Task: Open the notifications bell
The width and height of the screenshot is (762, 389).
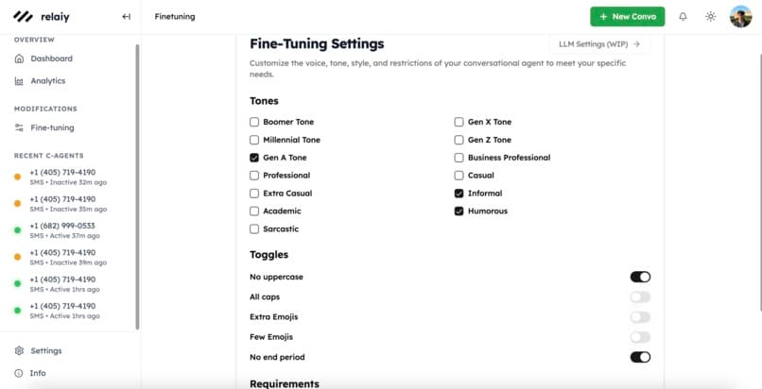Action: tap(683, 16)
